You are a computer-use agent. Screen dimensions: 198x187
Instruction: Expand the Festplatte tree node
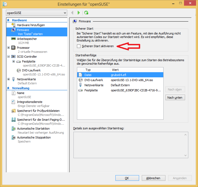[13, 61]
